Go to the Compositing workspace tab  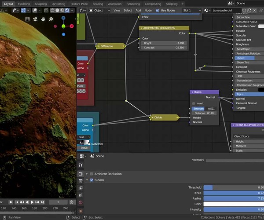(153, 4)
